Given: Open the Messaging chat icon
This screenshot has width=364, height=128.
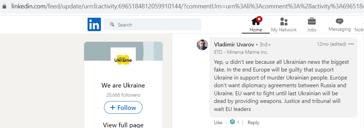Looking at the screenshot, I should tap(339, 21).
